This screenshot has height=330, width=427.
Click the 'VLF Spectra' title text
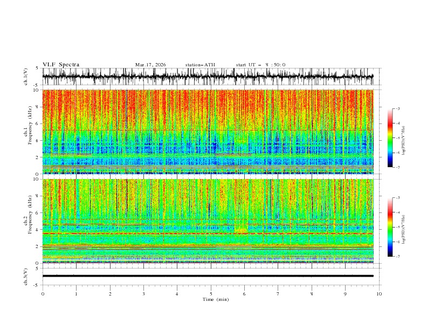click(61, 65)
